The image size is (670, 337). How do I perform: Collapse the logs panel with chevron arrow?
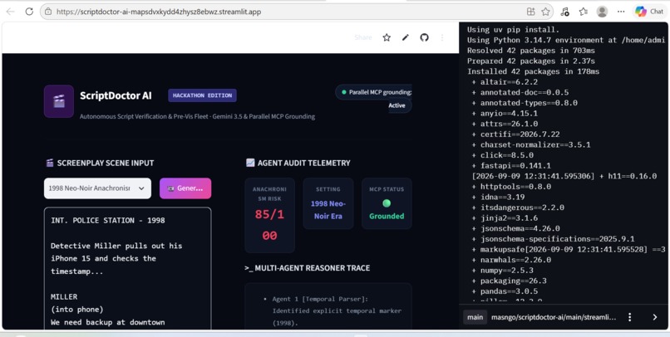click(654, 317)
